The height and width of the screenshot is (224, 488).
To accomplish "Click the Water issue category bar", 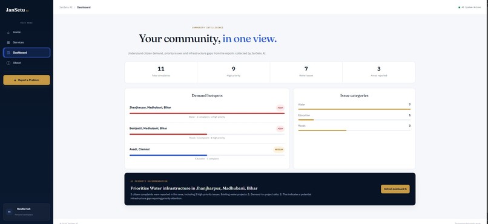I will point(354,109).
